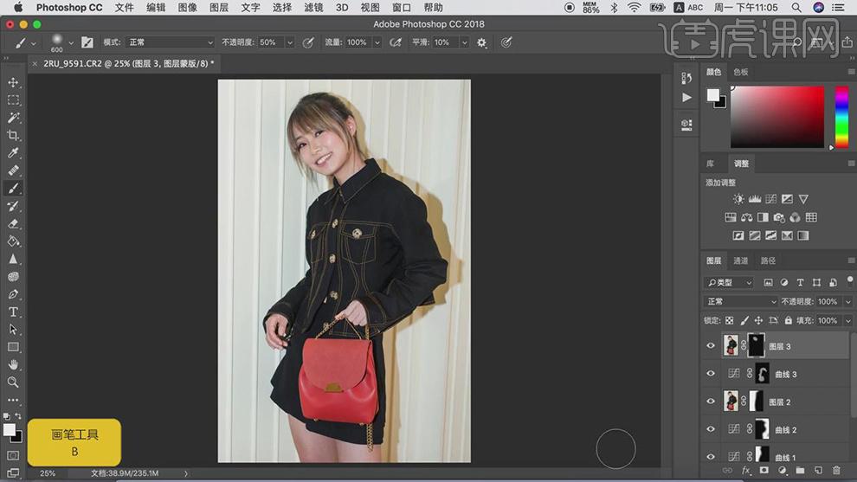Toggle lock transparent pixels
The height and width of the screenshot is (482, 857).
pyautogui.click(x=729, y=321)
